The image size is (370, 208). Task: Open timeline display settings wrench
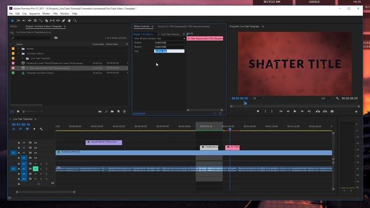pos(41,129)
